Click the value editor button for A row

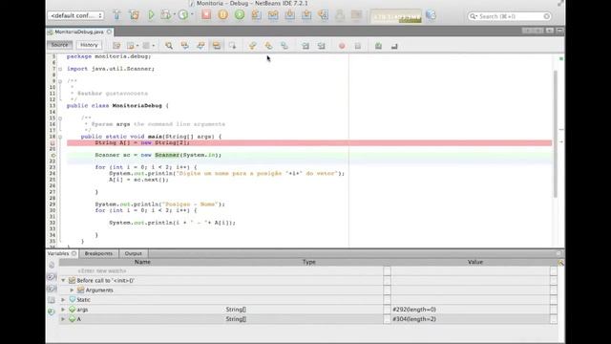coord(554,319)
